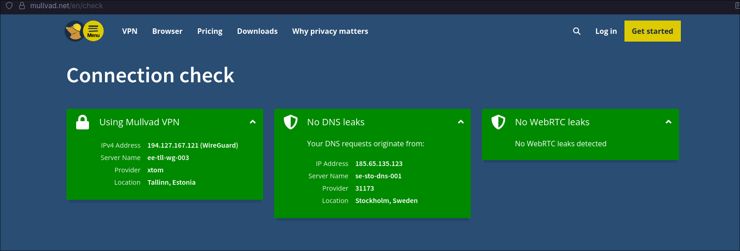Click the Log in link
Screen dimensions: 740x251
pyautogui.click(x=606, y=31)
